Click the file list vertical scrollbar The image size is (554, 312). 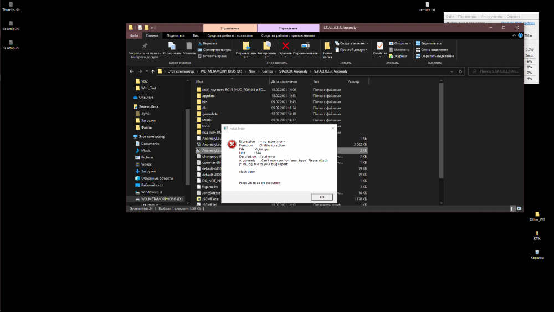click(x=441, y=130)
